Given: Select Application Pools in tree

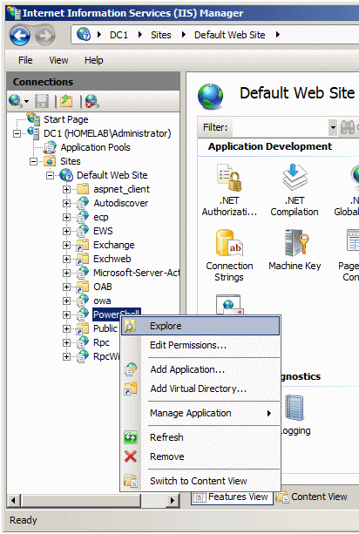Looking at the screenshot, I should click(95, 147).
